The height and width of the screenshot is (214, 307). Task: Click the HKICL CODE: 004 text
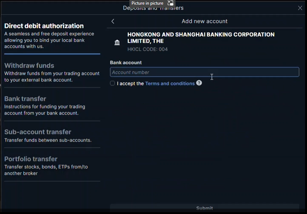click(147, 49)
